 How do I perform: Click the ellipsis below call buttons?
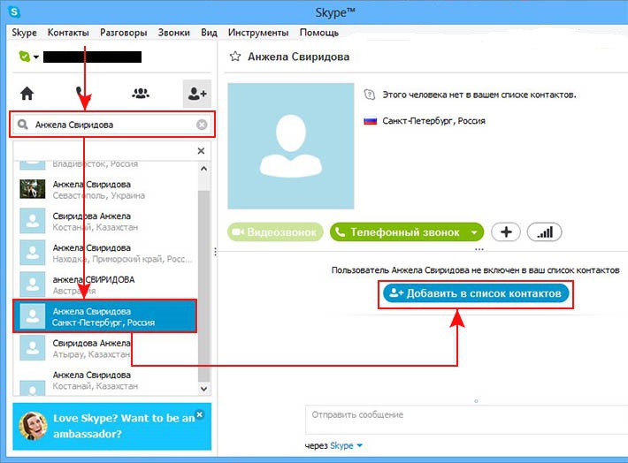coord(479,249)
